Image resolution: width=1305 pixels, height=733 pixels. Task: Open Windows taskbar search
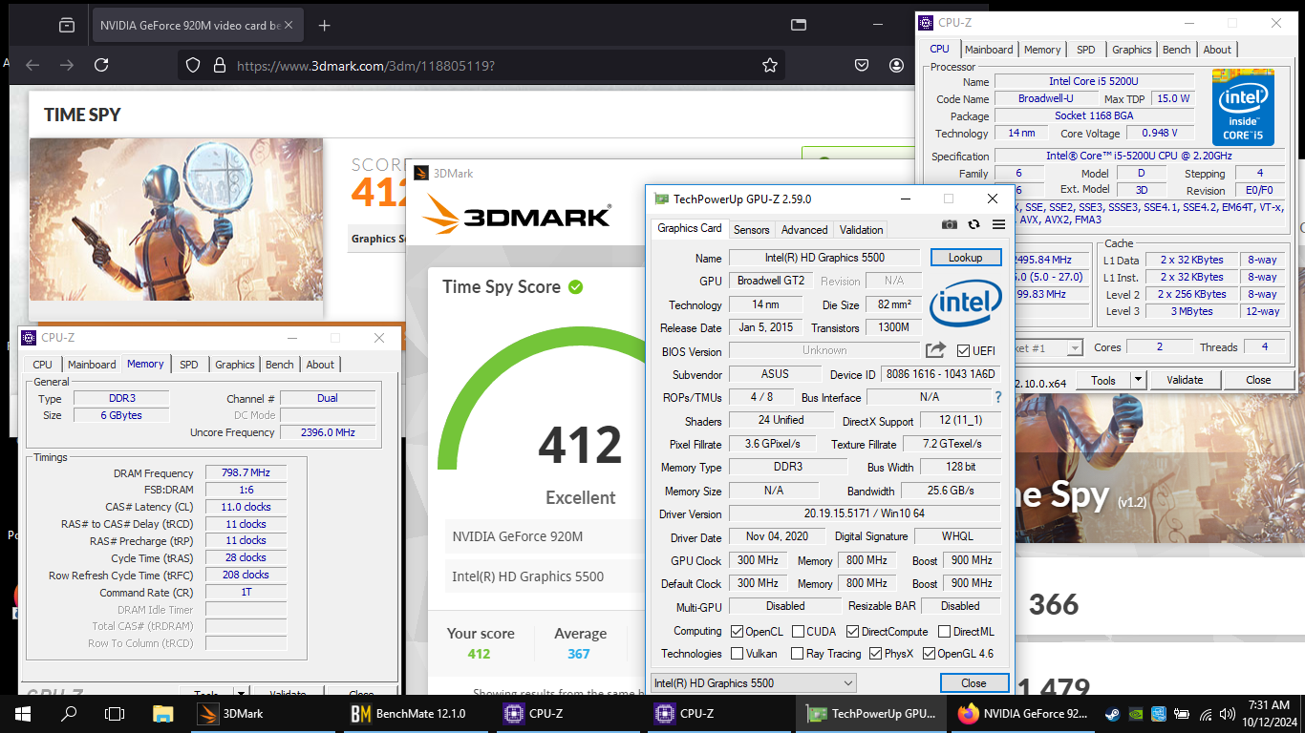(x=69, y=713)
